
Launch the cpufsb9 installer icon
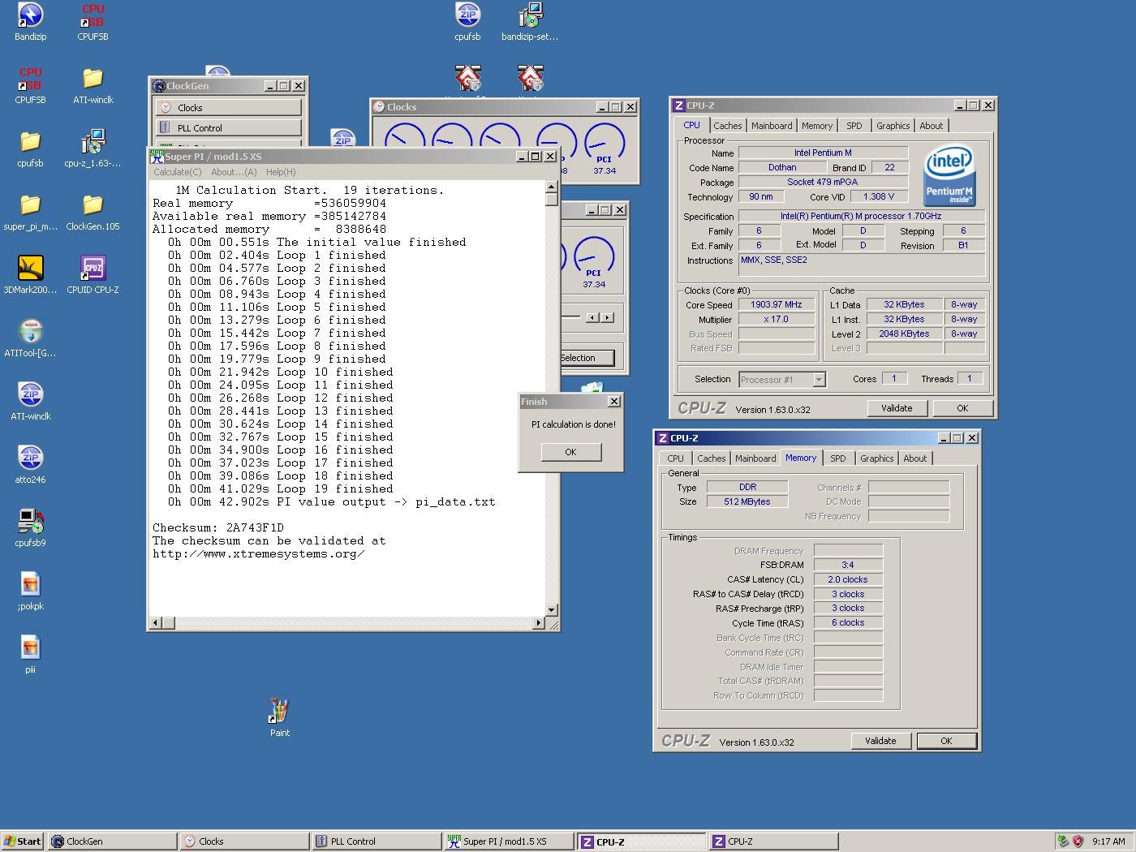coord(30,528)
